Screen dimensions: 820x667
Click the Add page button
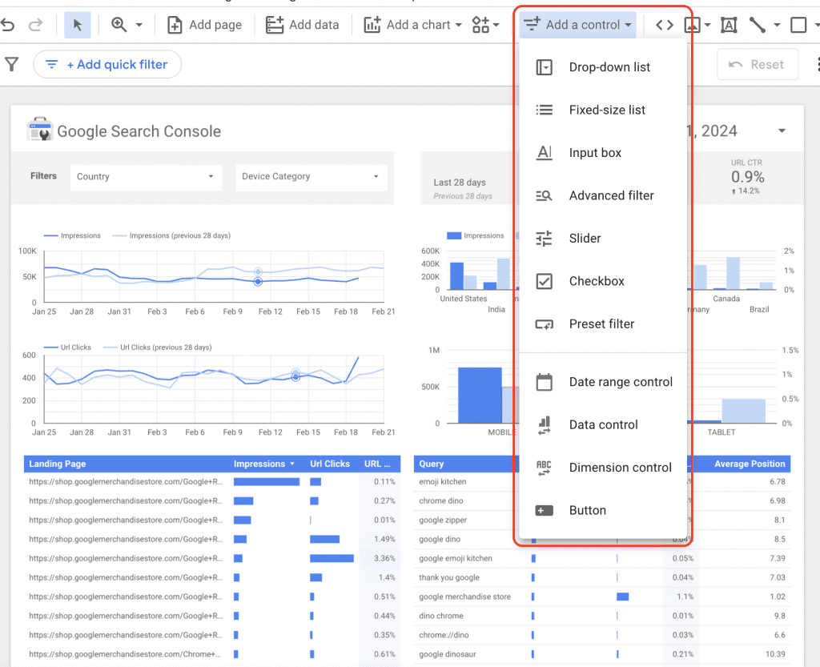click(204, 25)
